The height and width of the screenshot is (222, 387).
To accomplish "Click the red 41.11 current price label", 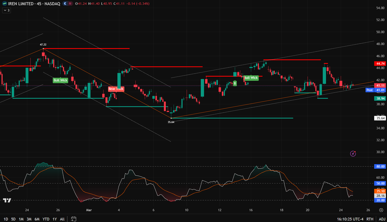I will (380, 85).
